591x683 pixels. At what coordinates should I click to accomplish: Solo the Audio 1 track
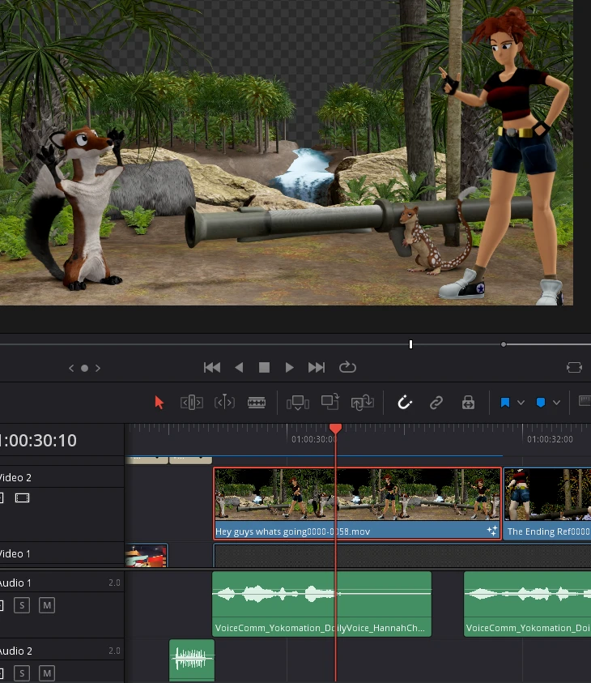tap(22, 605)
